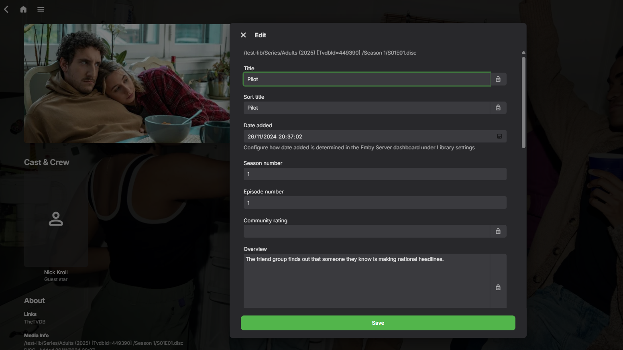Open the TheTVDB link
Viewport: 623px width, 350px height.
click(x=35, y=322)
